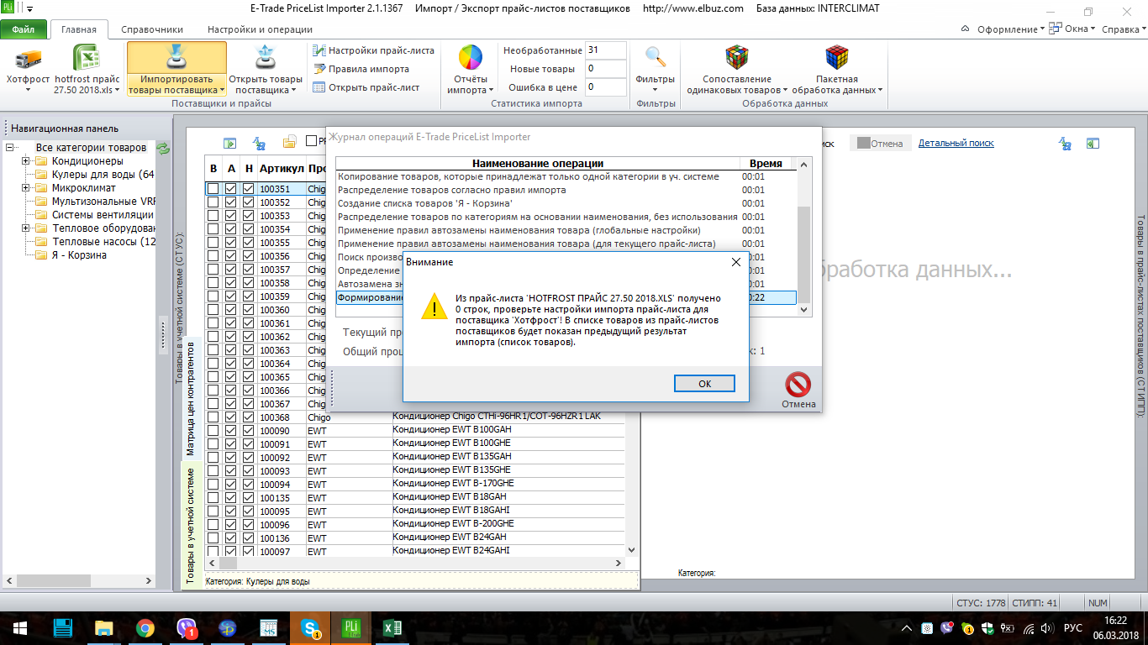Viewport: 1148px width, 645px height.
Task: Click Открыть прайс-лист in ribbon
Action: pyautogui.click(x=366, y=87)
